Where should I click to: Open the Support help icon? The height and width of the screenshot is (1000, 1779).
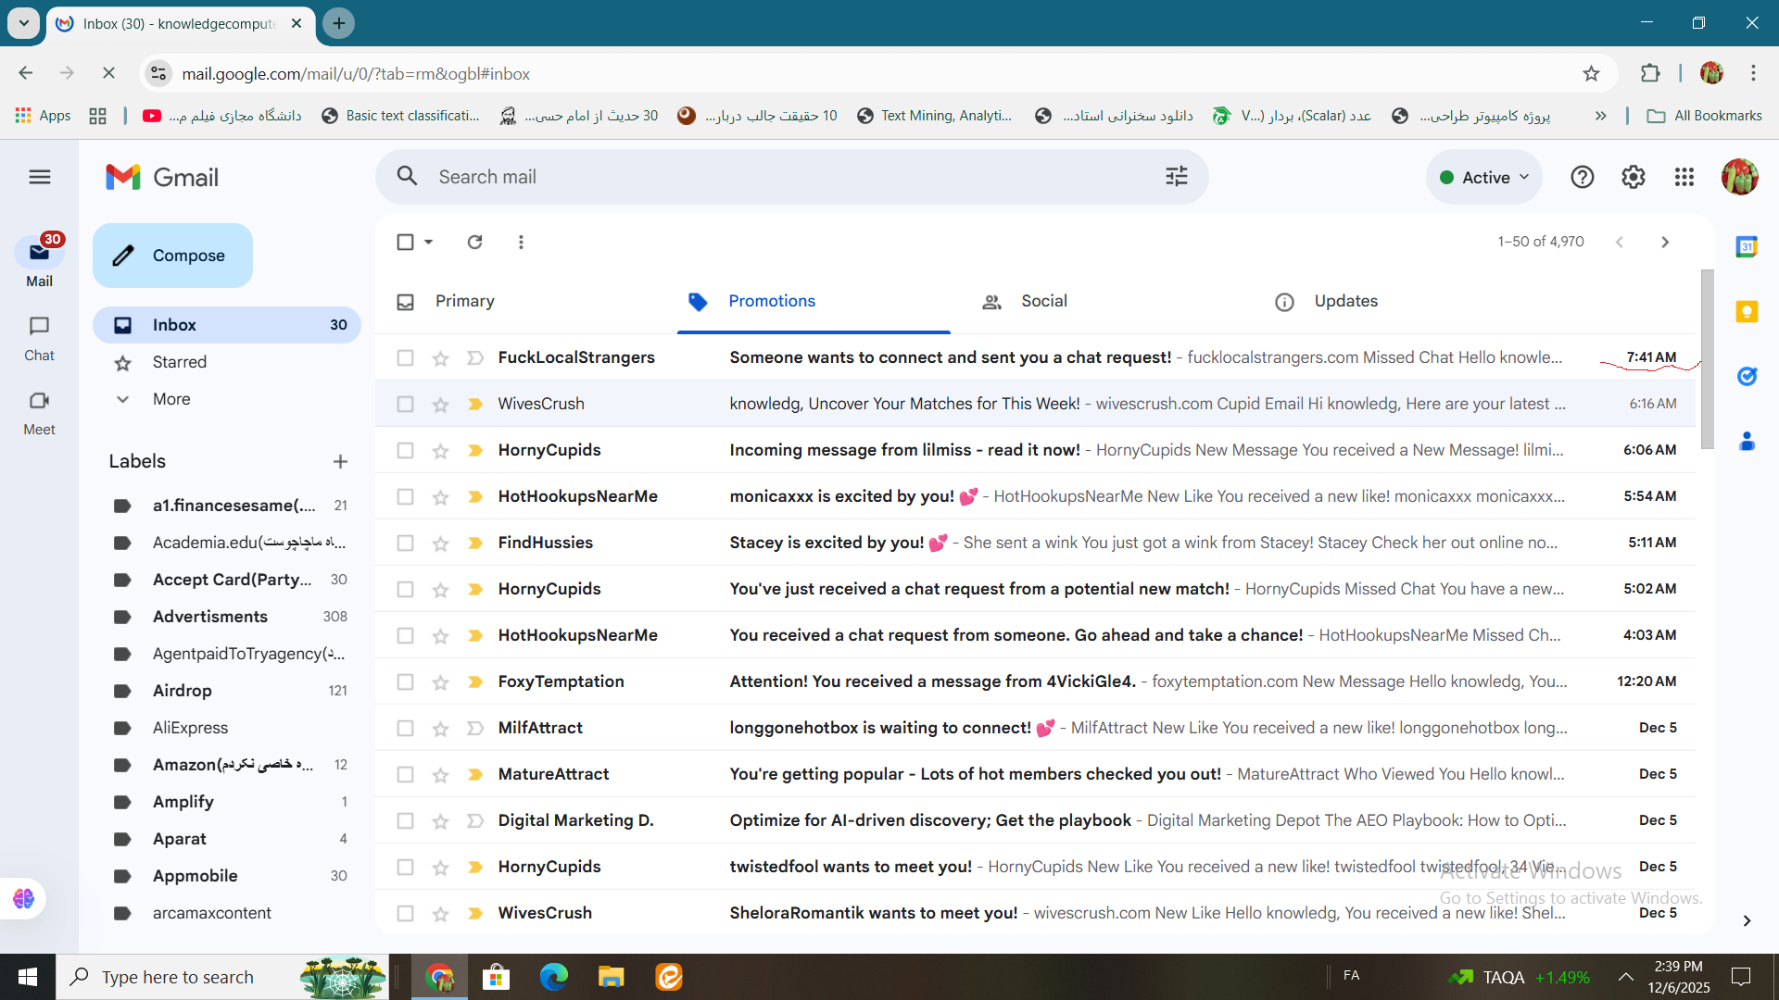[1582, 177]
